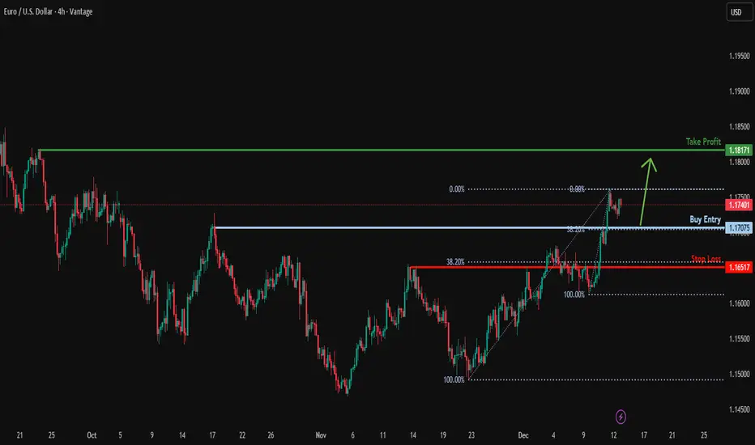The image size is (755, 445).
Task: Select the blue 1.17075 Buy Entry price tag
Action: tap(739, 227)
